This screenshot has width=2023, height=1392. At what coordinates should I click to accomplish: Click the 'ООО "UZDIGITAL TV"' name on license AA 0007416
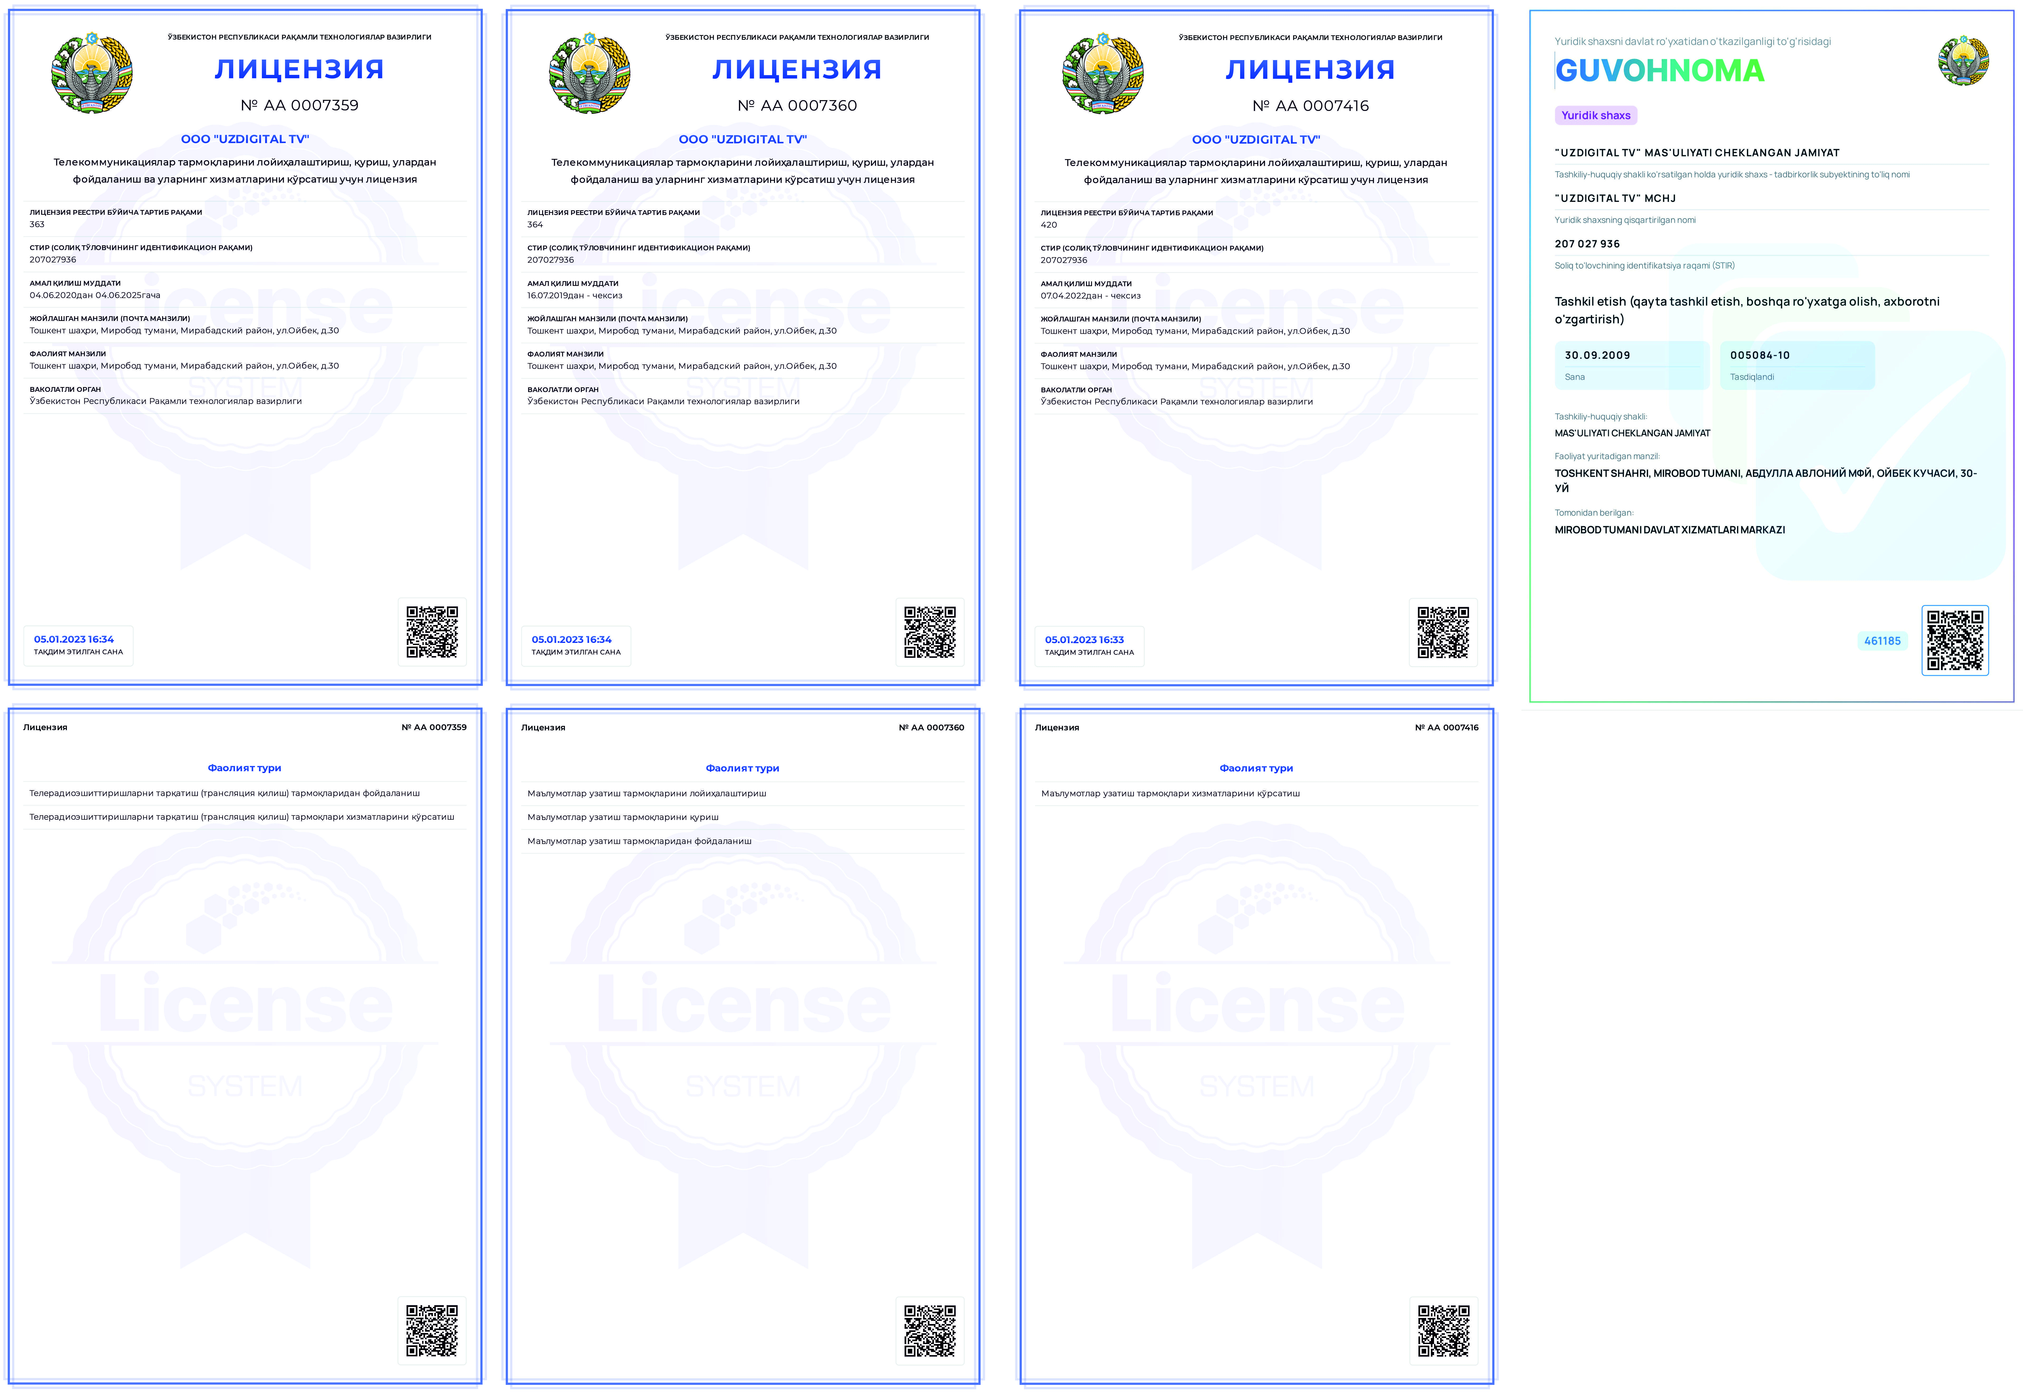(x=1256, y=140)
